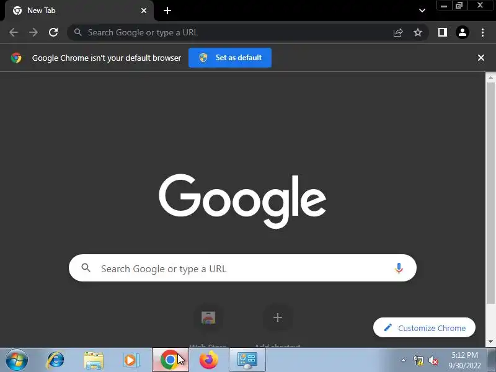Dismiss the default browser notification bar

pyautogui.click(x=481, y=58)
